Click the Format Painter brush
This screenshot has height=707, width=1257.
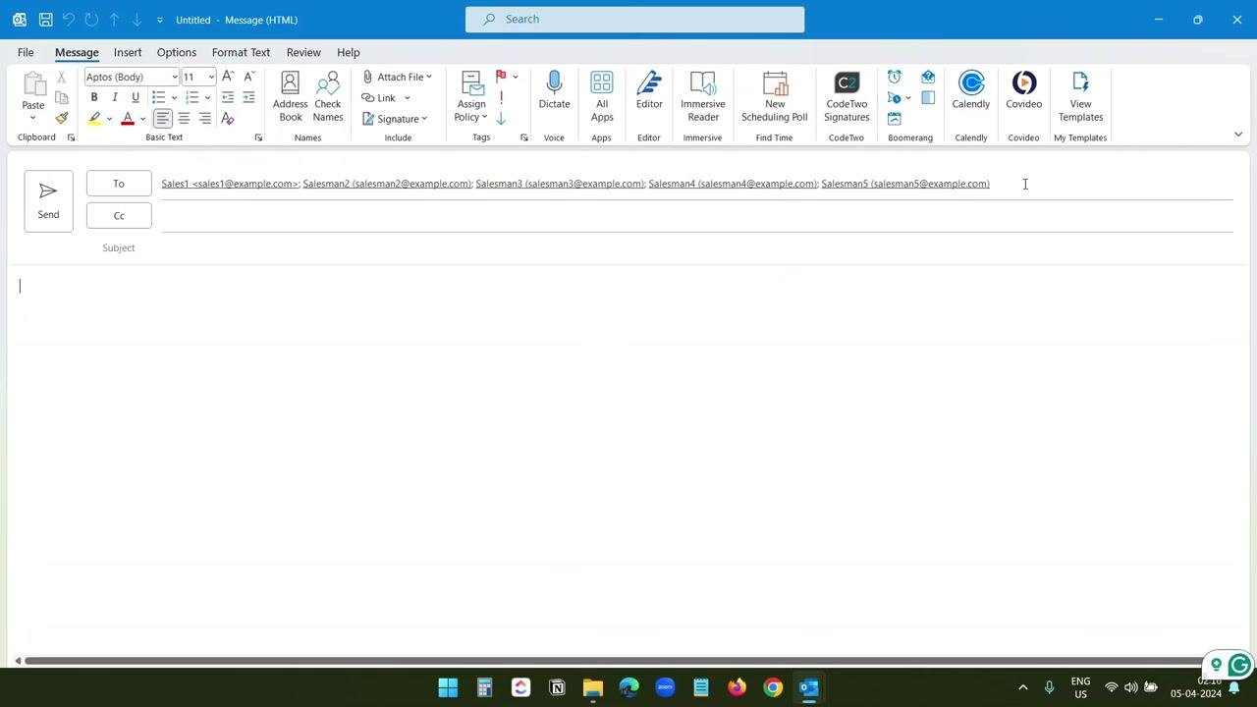point(62,119)
